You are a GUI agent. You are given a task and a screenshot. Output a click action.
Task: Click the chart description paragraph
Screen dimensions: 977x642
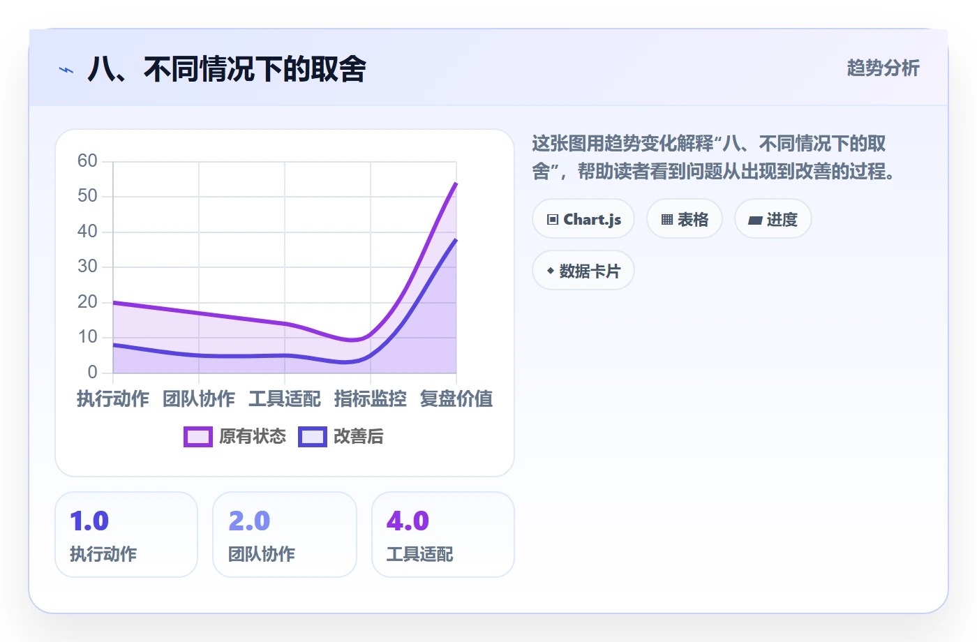coord(715,157)
